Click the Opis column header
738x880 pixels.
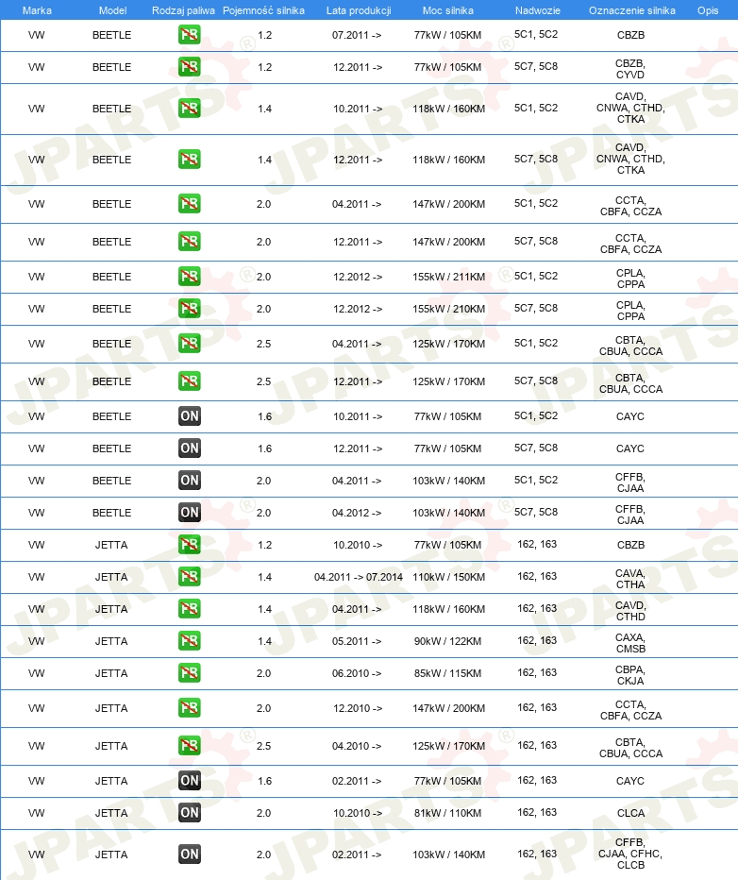pyautogui.click(x=708, y=10)
